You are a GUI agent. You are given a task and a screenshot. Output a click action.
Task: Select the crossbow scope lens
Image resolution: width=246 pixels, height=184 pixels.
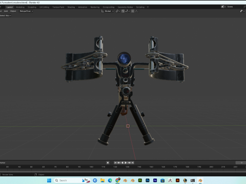tap(124, 58)
